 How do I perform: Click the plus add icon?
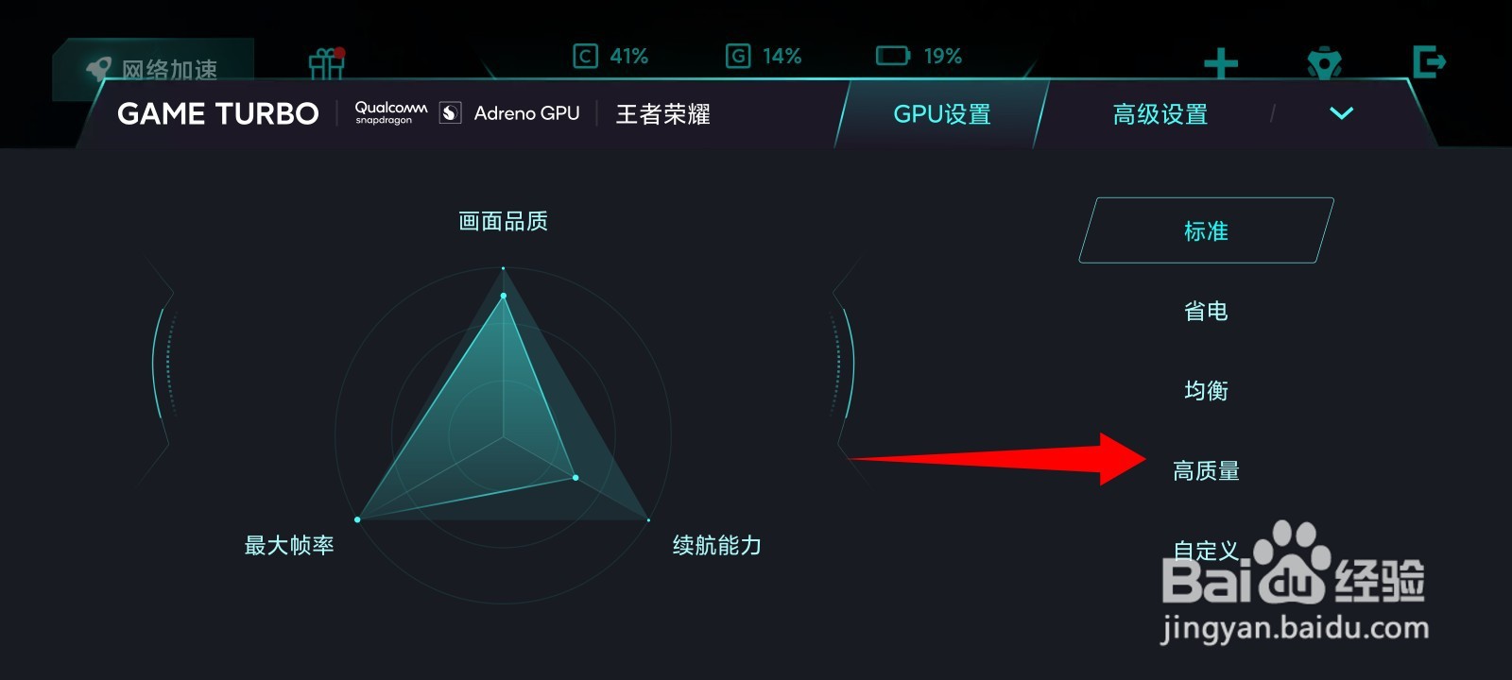pos(1221,63)
